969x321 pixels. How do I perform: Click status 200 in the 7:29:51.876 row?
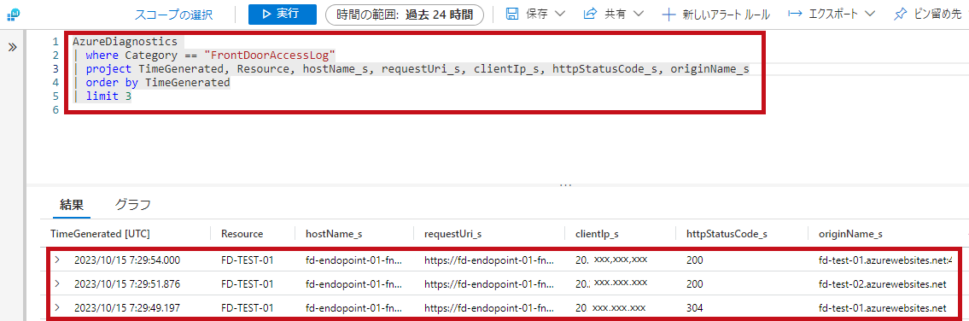click(x=695, y=284)
